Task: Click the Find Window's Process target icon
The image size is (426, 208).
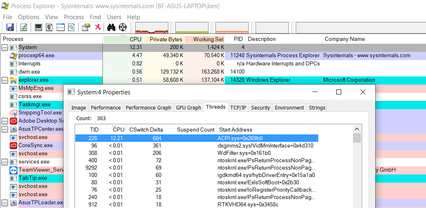Action: 123,27
